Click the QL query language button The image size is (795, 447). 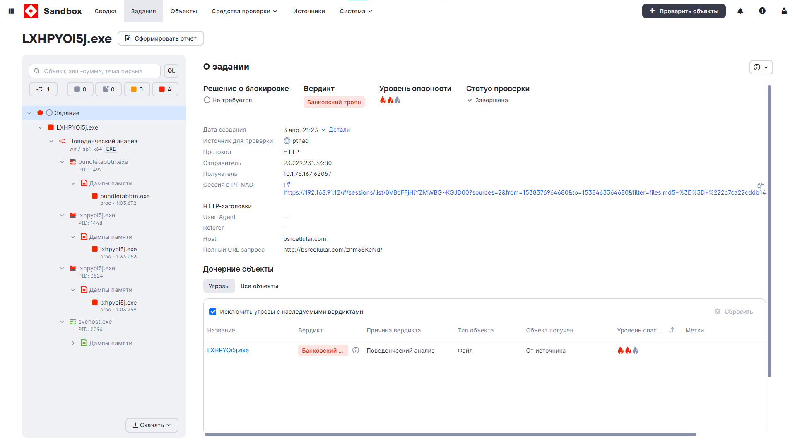pos(171,71)
